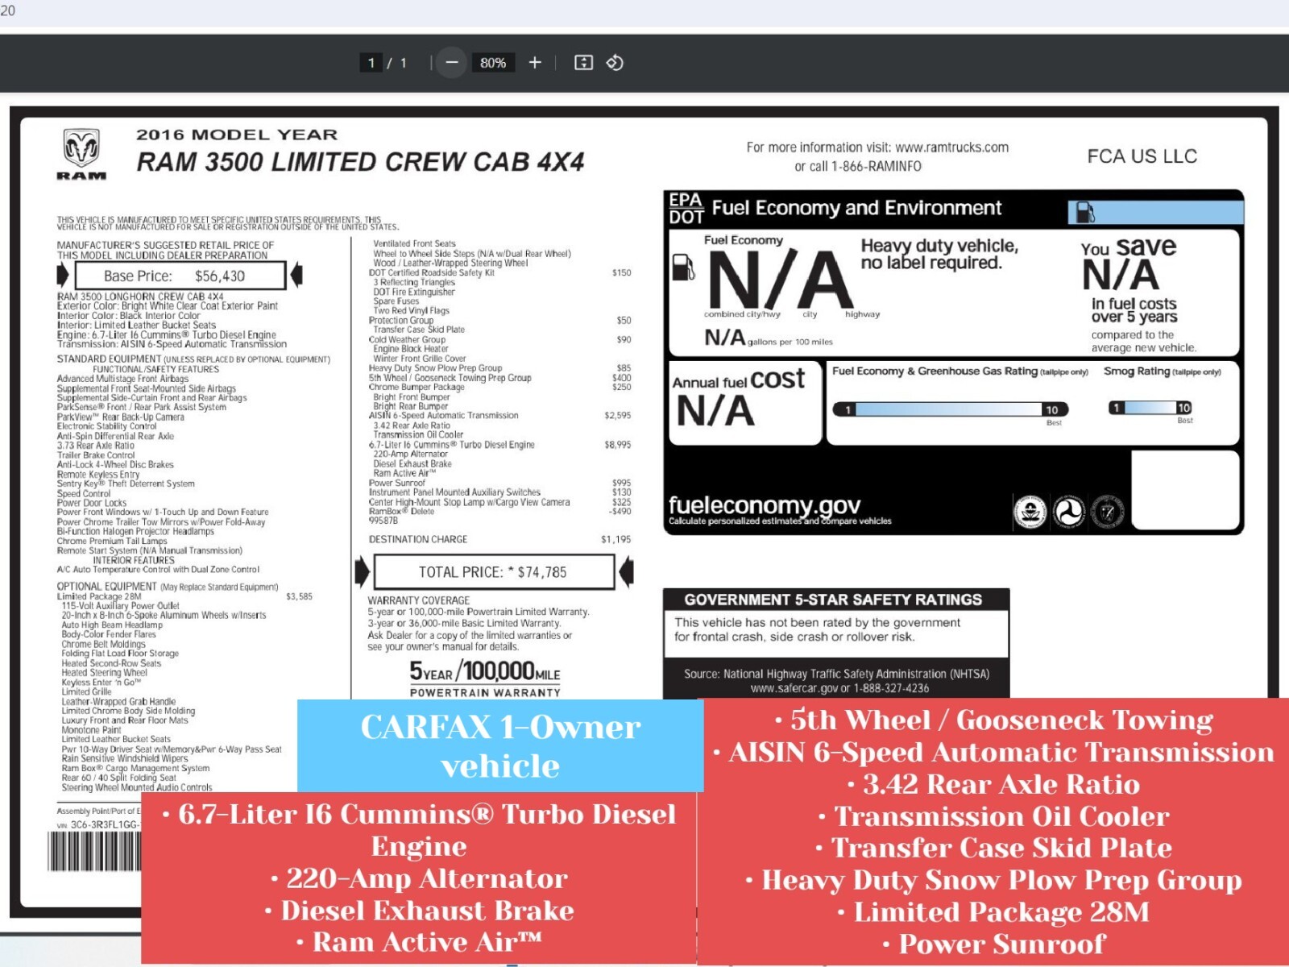1289x967 pixels.
Task: Click the 80% zoom level field
Action: point(493,63)
